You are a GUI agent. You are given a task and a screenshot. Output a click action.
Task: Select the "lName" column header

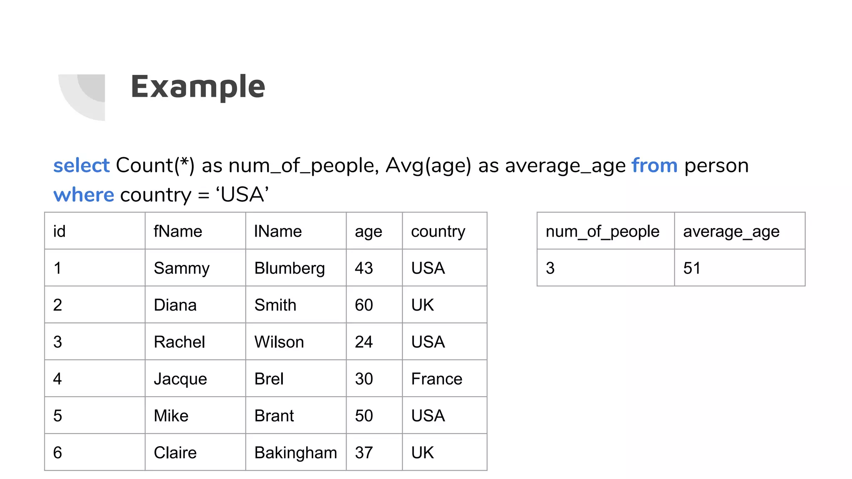pyautogui.click(x=278, y=231)
